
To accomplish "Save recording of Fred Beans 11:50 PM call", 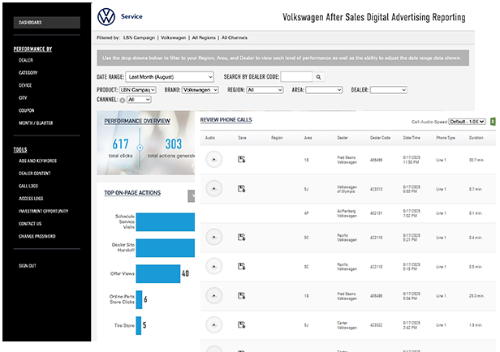I will coord(241,159).
